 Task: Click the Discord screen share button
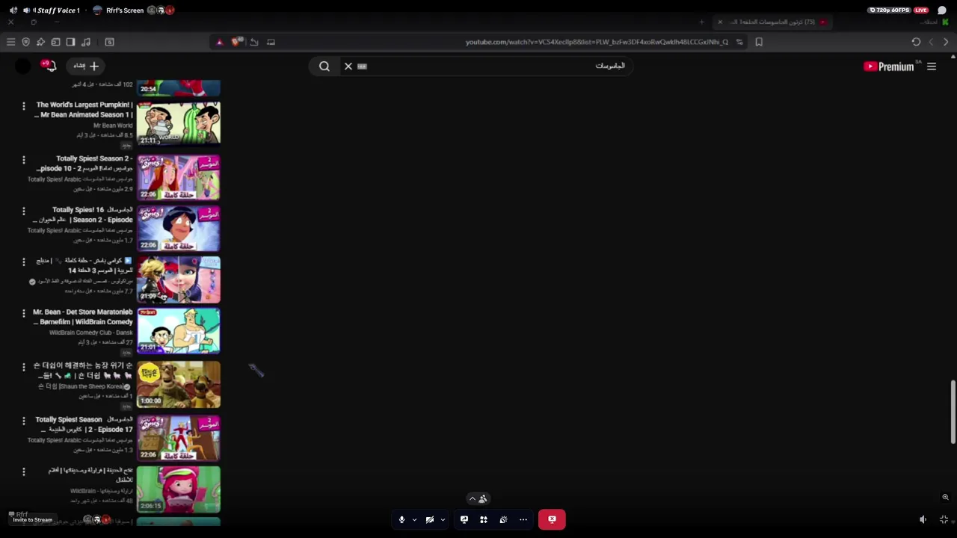click(464, 519)
